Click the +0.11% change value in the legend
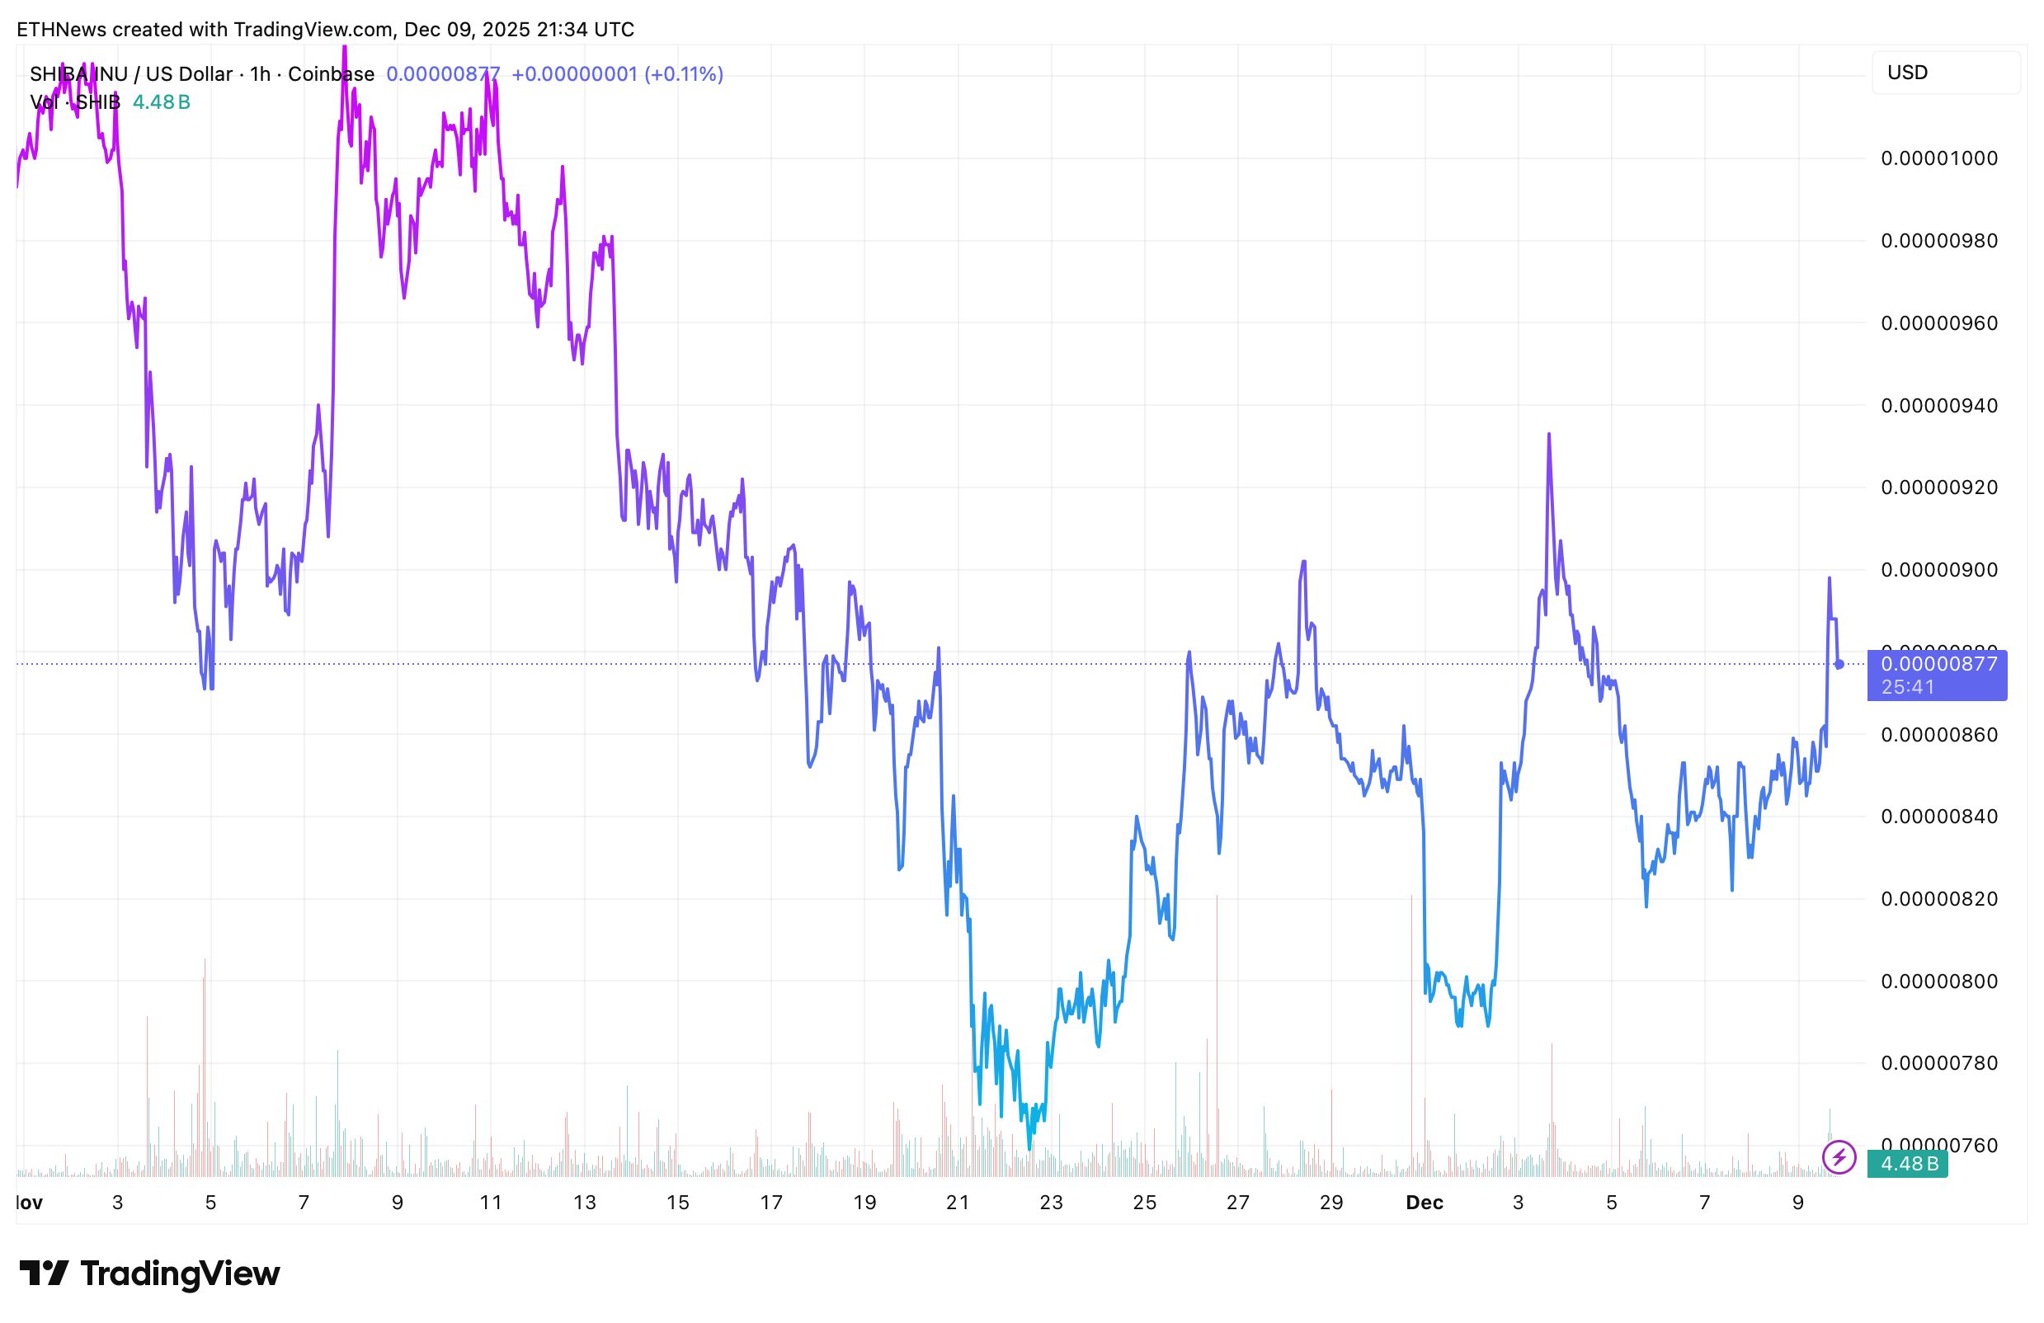This screenshot has width=2044, height=1323. pyautogui.click(x=684, y=74)
